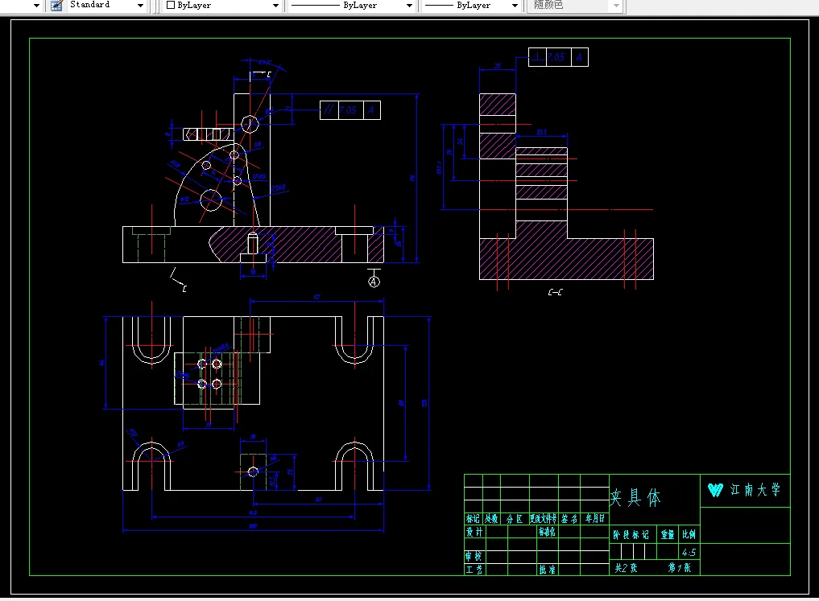
Task: Select the 第1张 sheet number text
Action: 680,568
